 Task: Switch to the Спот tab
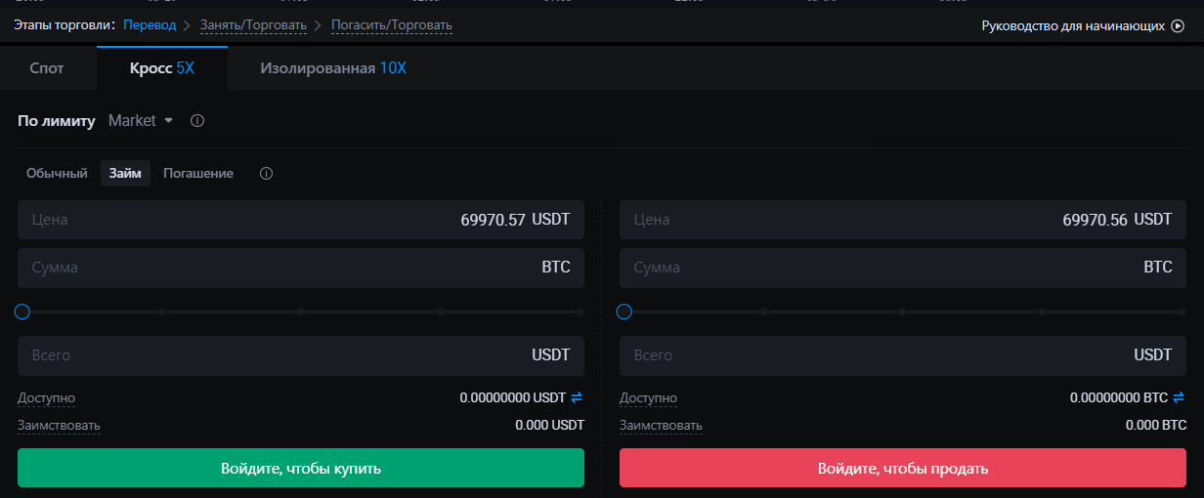47,68
